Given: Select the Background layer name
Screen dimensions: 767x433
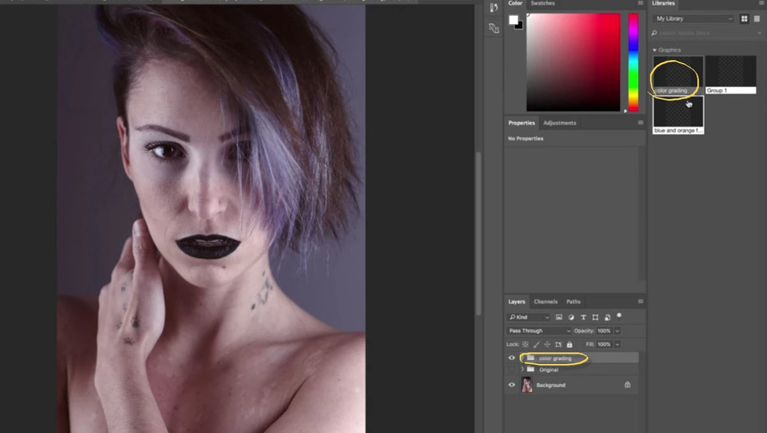Looking at the screenshot, I should pyautogui.click(x=551, y=385).
